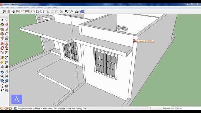
Task: Click the Copy toolbar icon
Action: (x=52, y=12)
